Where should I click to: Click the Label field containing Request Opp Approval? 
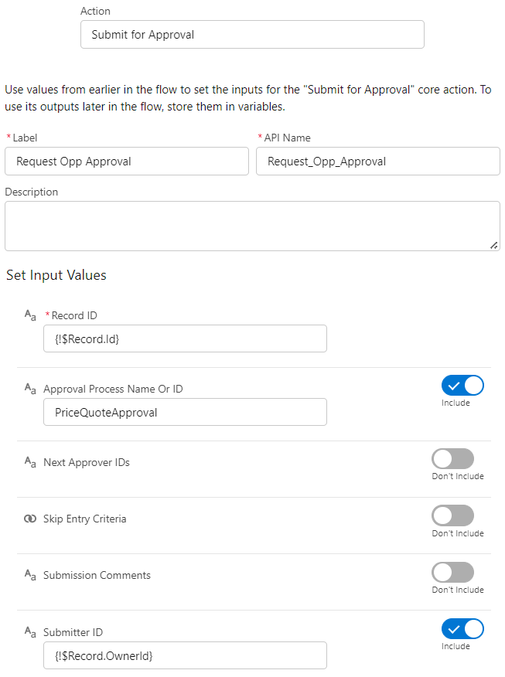click(x=127, y=162)
